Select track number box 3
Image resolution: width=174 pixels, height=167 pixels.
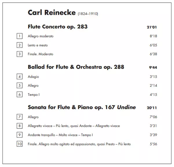click(x=20, y=54)
